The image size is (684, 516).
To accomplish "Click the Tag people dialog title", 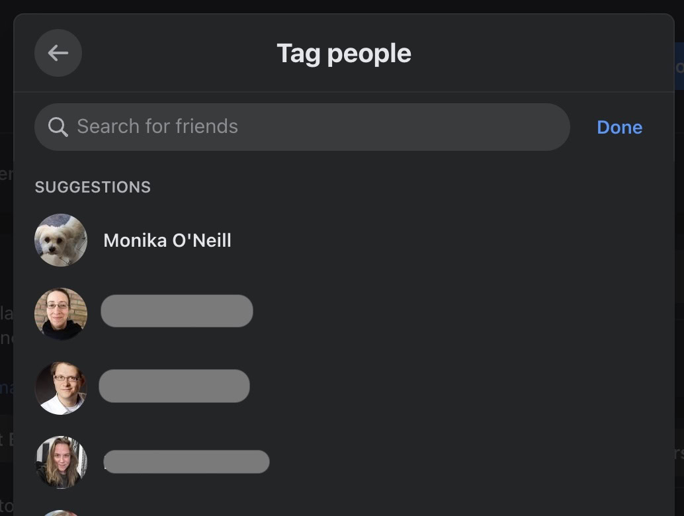I will 344,53.
